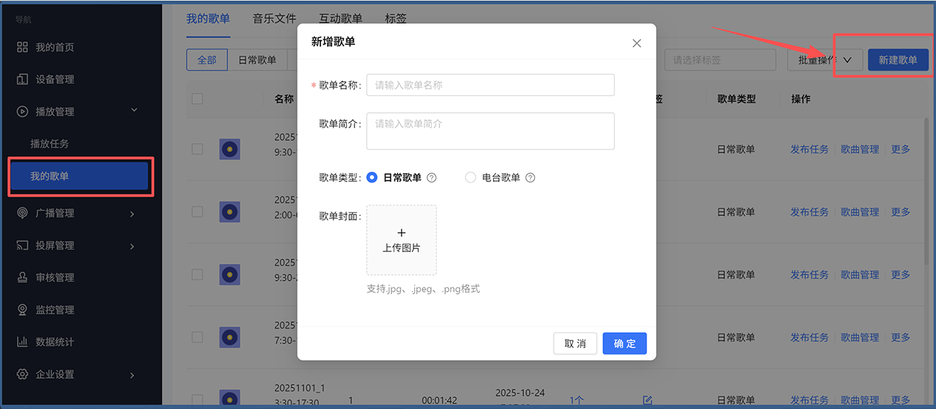Click the 00:01:42 duration cell
The height and width of the screenshot is (409, 936).
(x=439, y=400)
